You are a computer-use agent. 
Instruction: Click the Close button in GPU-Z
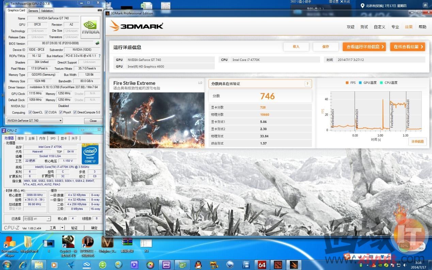[93, 121]
